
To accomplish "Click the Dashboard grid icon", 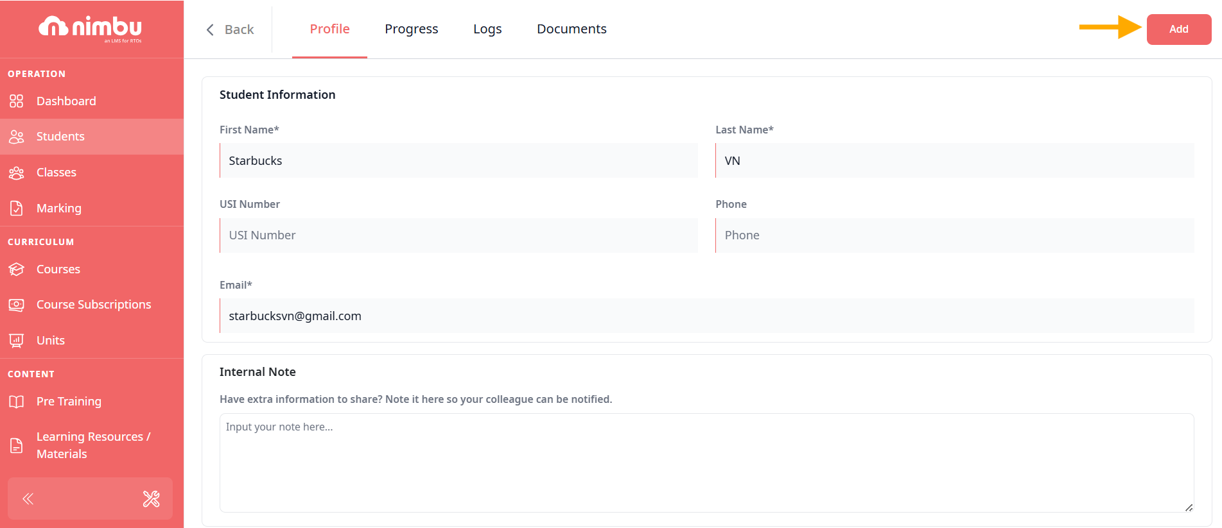I will [x=17, y=101].
